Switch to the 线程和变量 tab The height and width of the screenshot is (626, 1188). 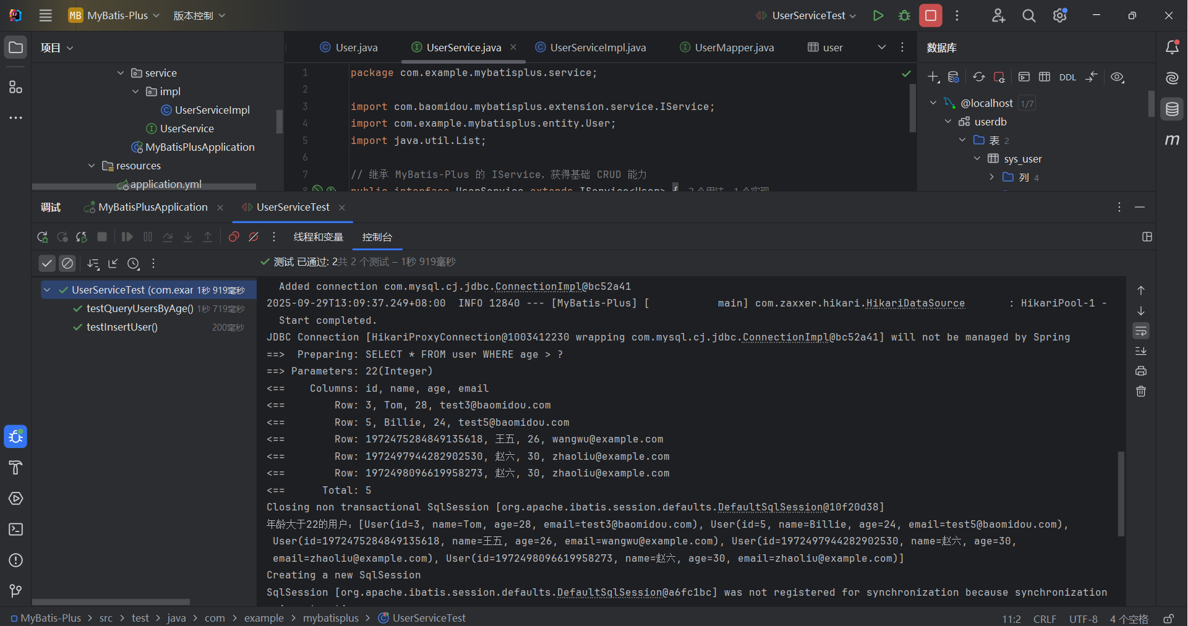tap(318, 237)
